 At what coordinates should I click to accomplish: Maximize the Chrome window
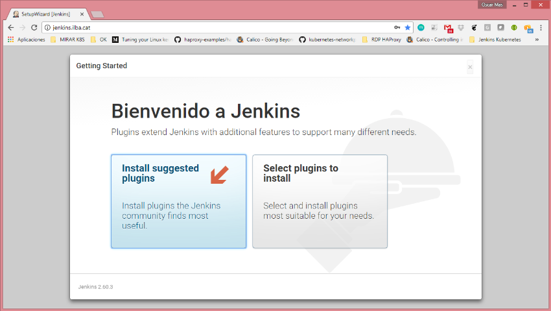(x=526, y=5)
